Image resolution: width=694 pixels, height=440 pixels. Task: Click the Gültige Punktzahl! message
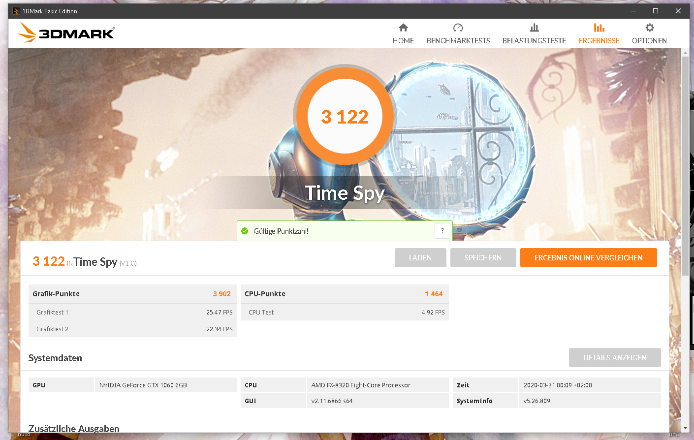tap(281, 231)
